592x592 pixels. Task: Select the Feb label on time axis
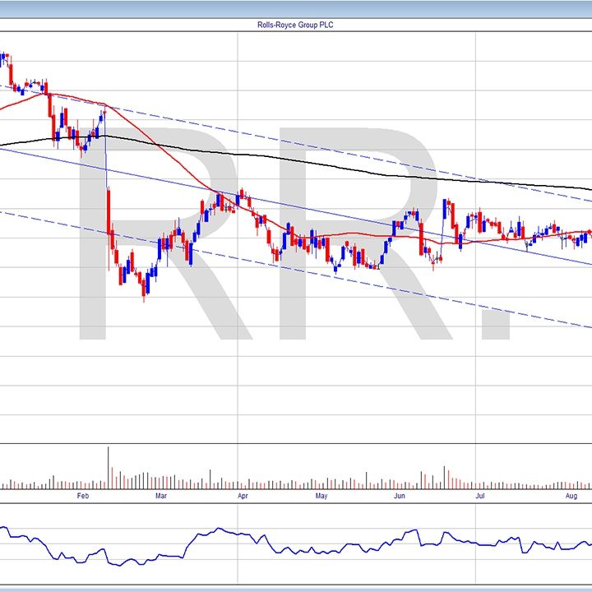click(x=81, y=497)
